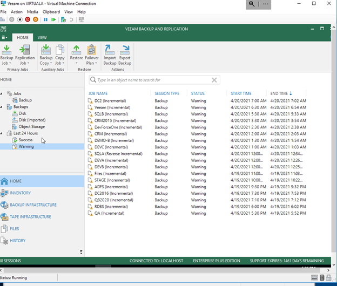
Task: Click the orange Save VM state icon
Action: pyautogui.click(x=36, y=19)
